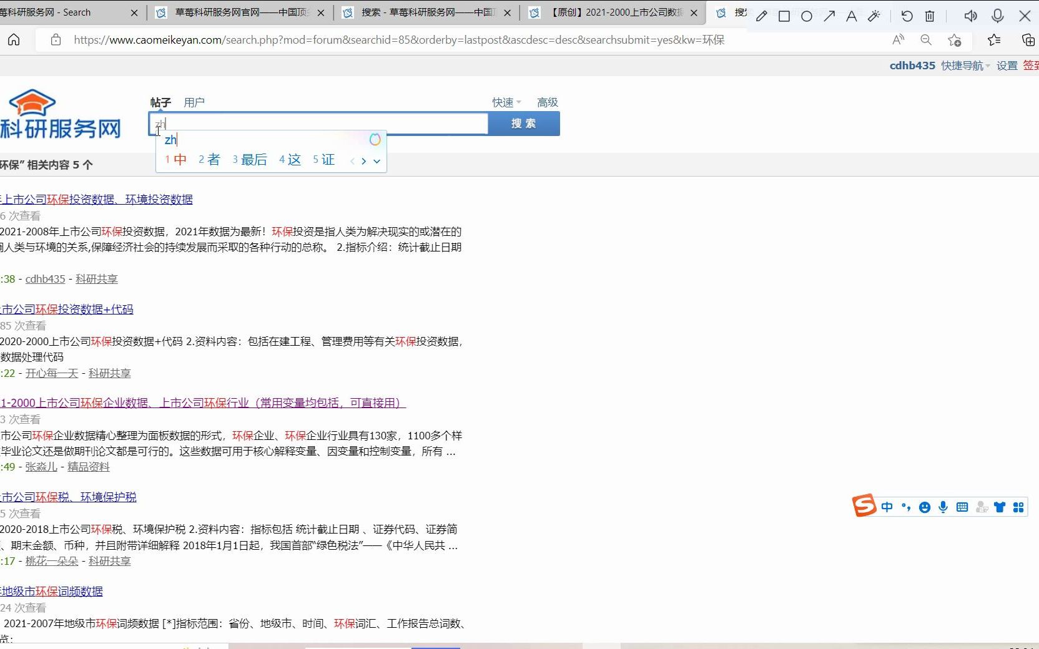
Task: Select the circle annotation tool
Action: [807, 16]
